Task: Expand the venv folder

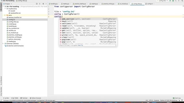Action: tap(5, 15)
